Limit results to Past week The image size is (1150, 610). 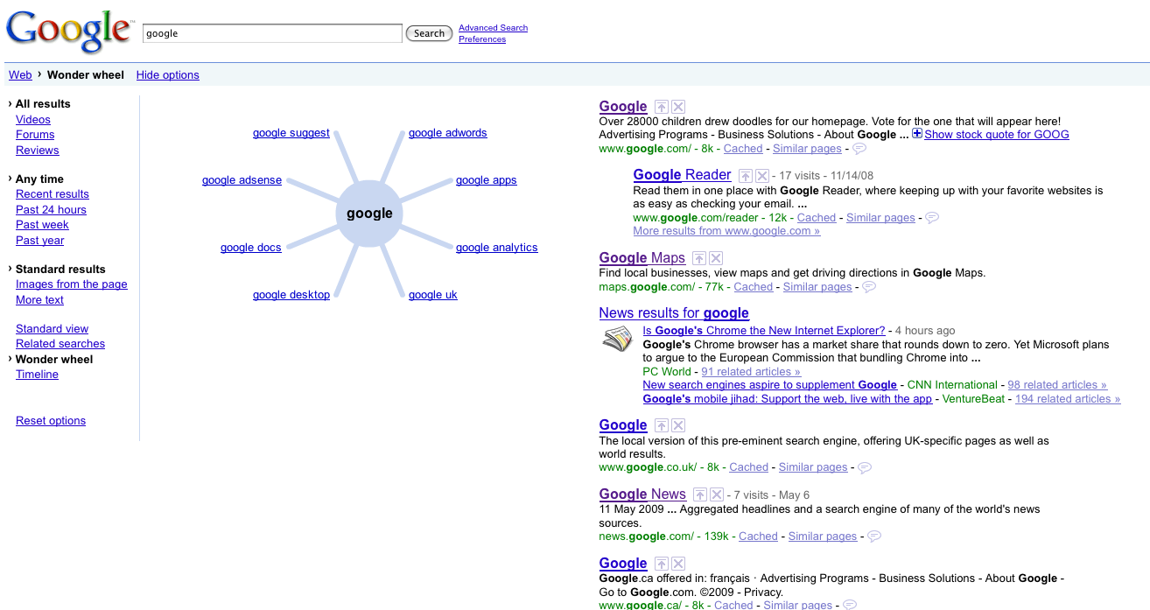pyautogui.click(x=42, y=225)
